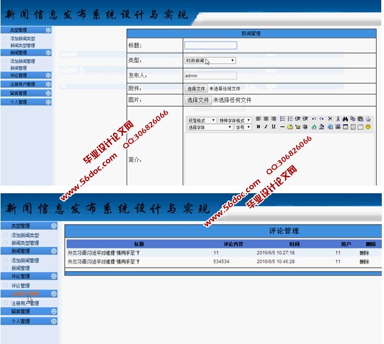Screen dimensions: 384x344
Task: Delete the comment posted at 10:27:18
Action: click(364, 253)
